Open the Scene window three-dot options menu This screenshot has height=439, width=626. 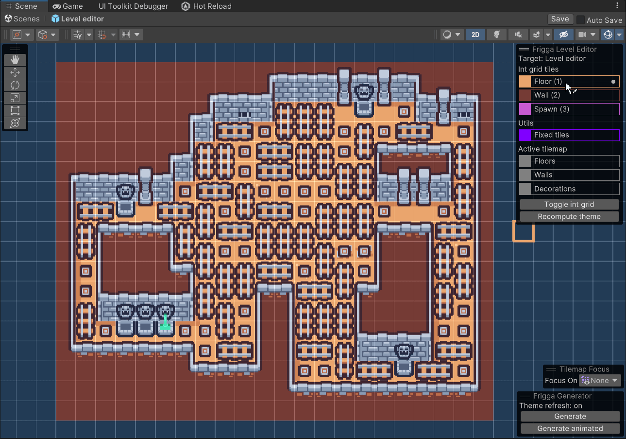click(617, 6)
